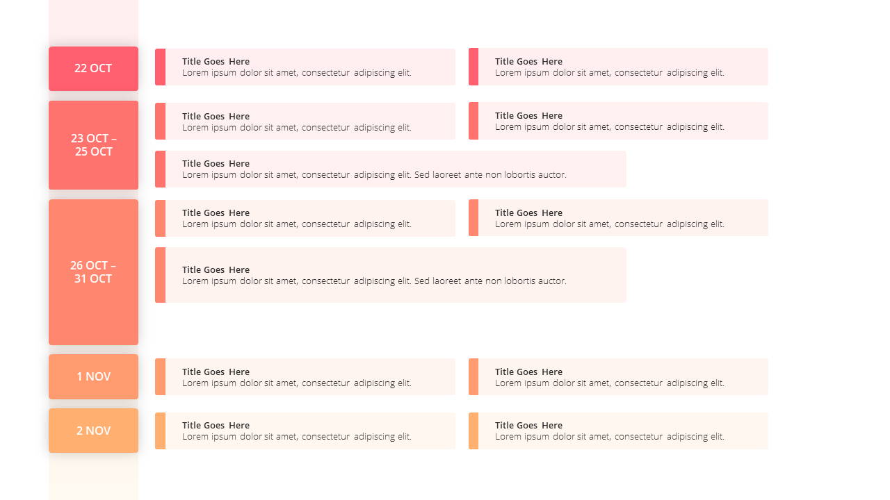Click the pink accent bar on the first 22 OCT card
Screen dimensions: 890x500
coord(160,67)
